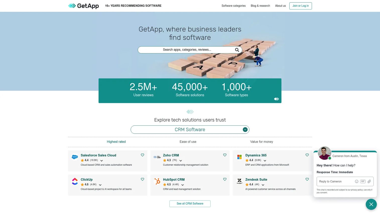Click the HubSpot logo icon

(x=157, y=181)
